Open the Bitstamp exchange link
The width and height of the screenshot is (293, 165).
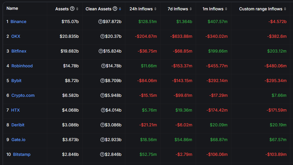(x=22, y=154)
